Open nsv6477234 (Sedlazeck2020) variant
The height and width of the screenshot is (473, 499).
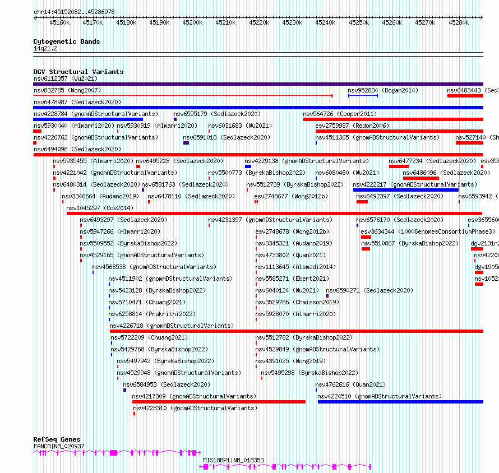[x=432, y=161]
